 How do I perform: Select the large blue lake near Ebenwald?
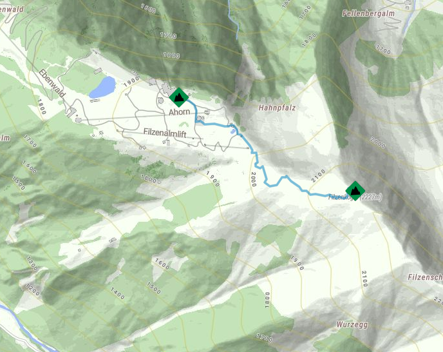point(102,87)
